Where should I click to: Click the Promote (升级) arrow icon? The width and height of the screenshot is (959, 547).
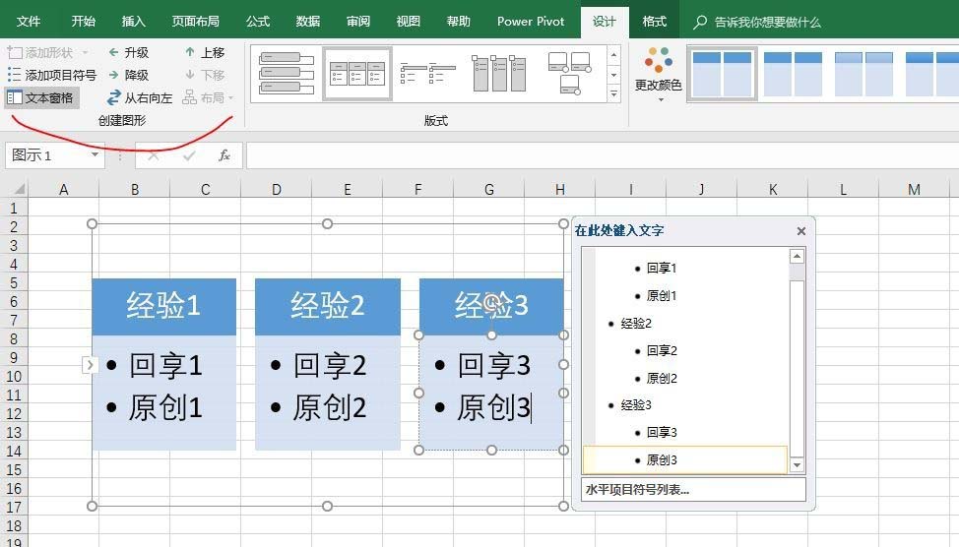[114, 52]
